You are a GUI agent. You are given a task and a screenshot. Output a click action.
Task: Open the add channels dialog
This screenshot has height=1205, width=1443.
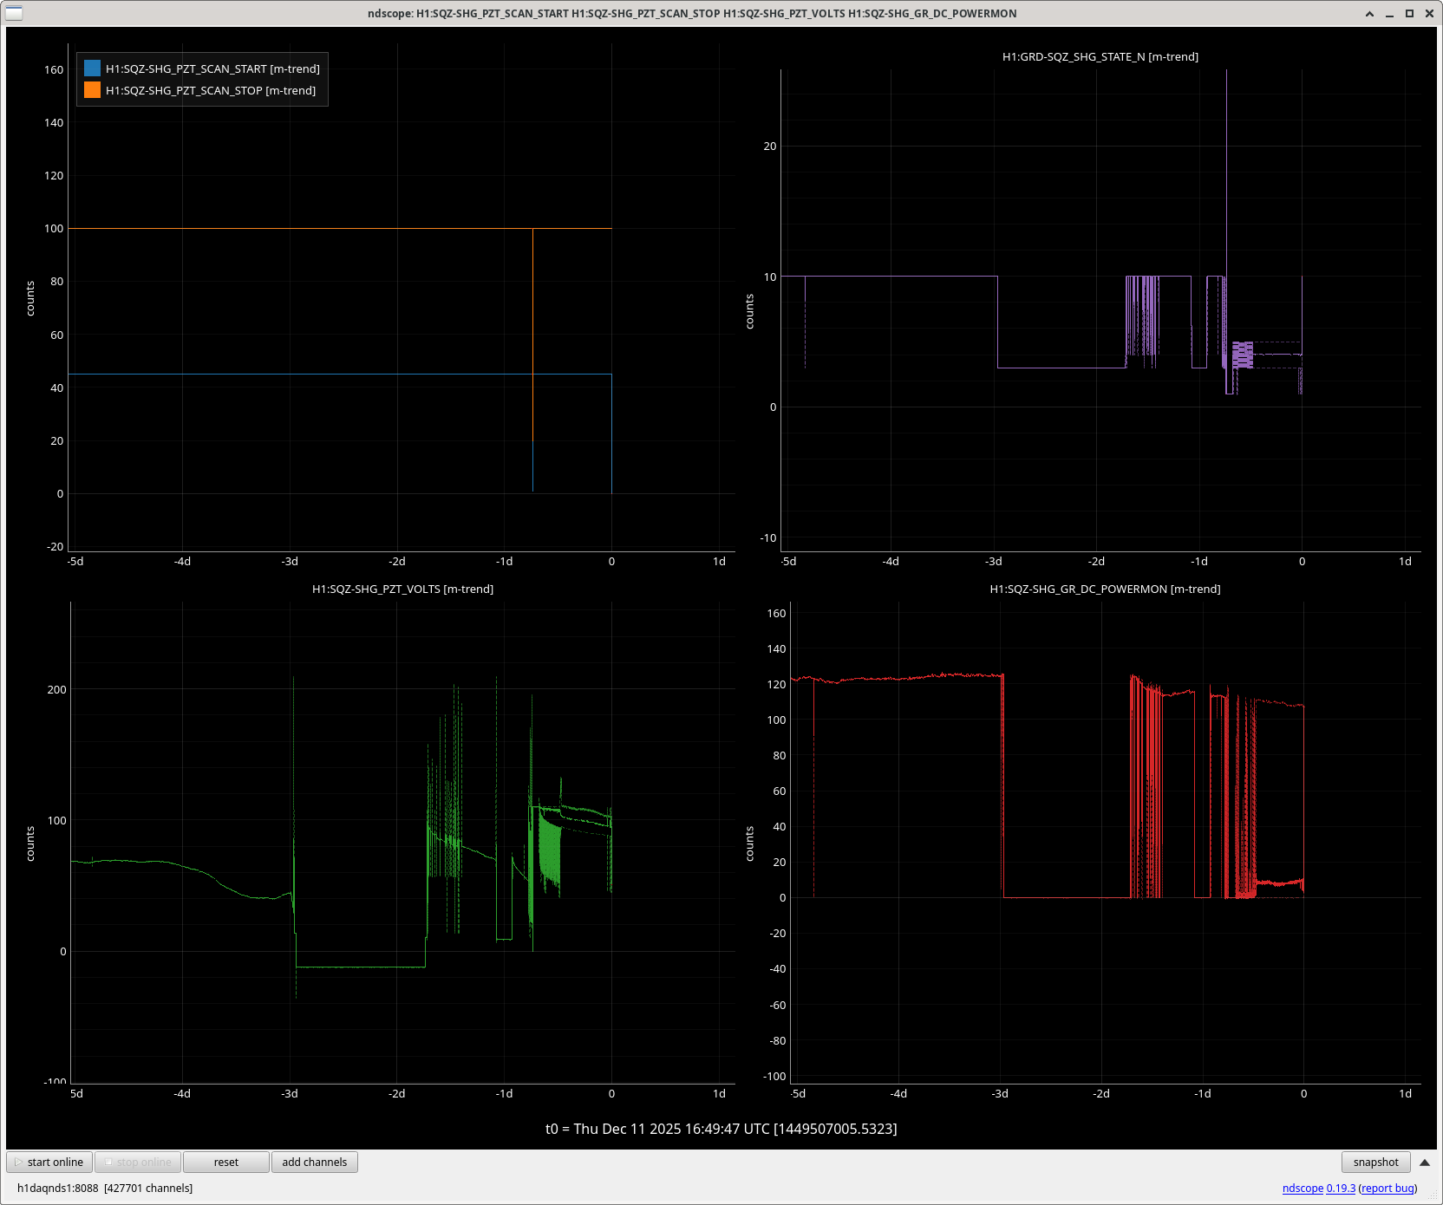point(314,1162)
